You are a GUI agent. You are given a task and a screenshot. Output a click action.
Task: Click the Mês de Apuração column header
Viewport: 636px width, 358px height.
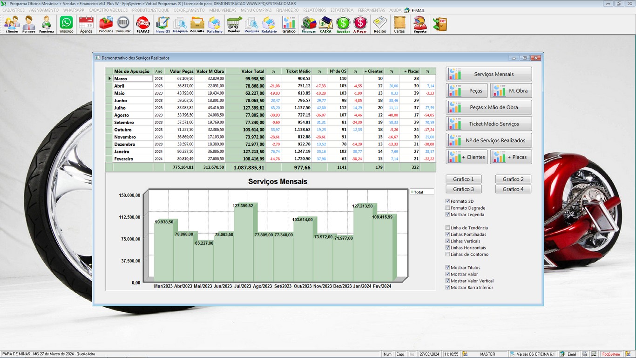pos(133,71)
